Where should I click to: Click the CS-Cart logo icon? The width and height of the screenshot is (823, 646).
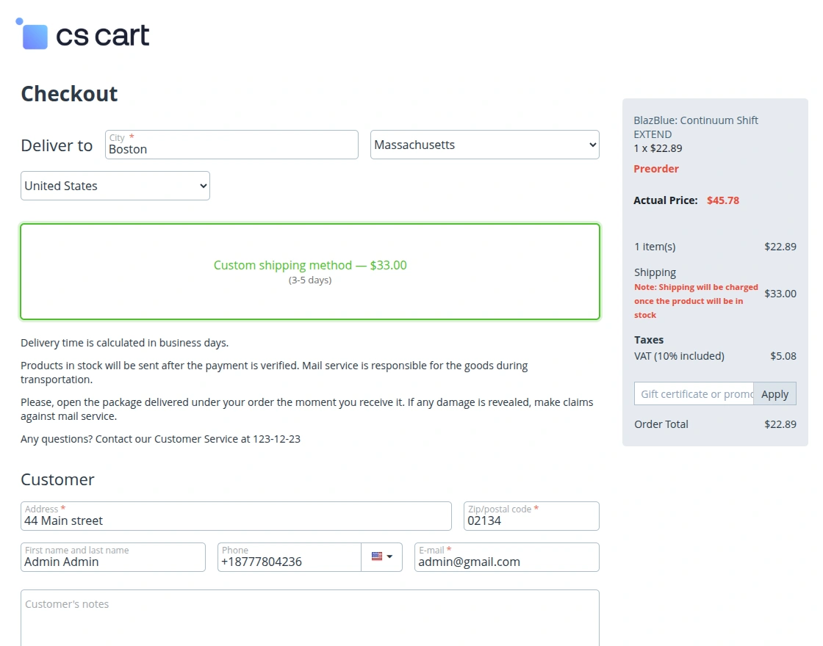point(34,36)
